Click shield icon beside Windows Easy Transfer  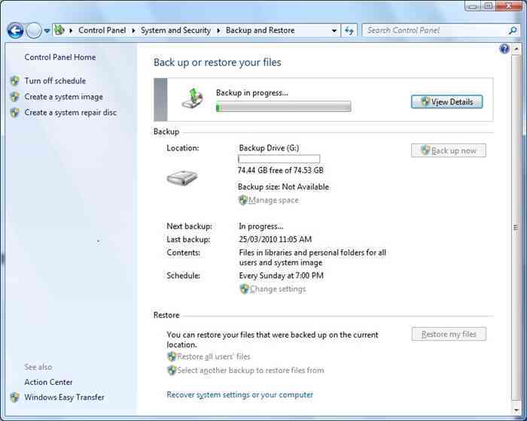click(x=14, y=397)
